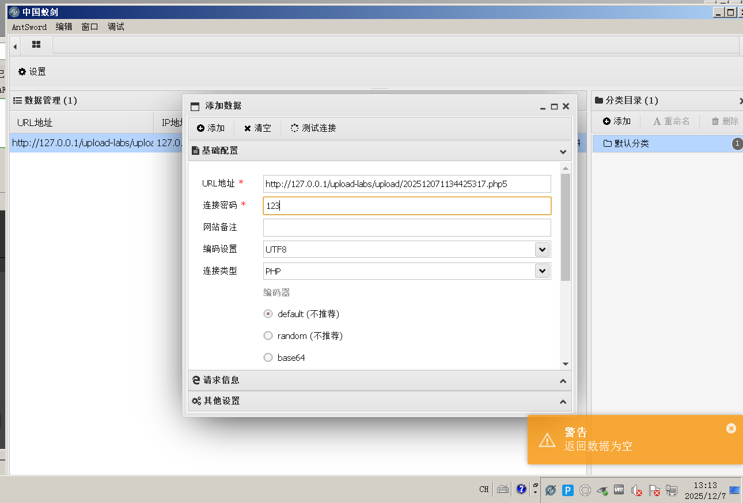Click the URL地址 column header
The width and height of the screenshot is (743, 503).
click(x=82, y=122)
